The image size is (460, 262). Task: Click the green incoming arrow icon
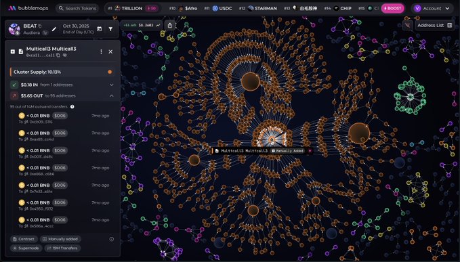14,85
